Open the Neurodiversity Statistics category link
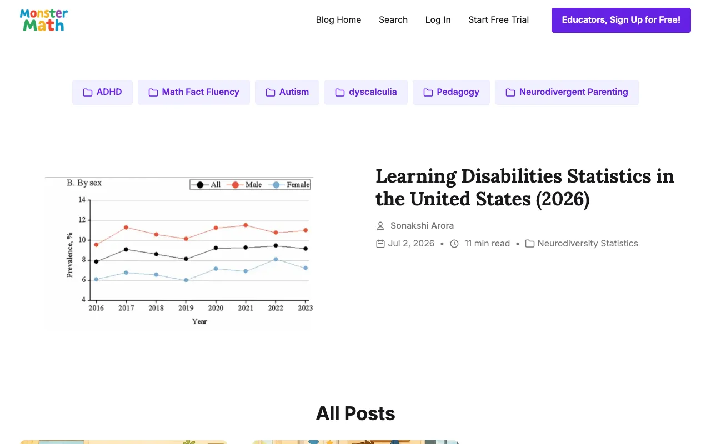The image size is (711, 444). coord(588,244)
